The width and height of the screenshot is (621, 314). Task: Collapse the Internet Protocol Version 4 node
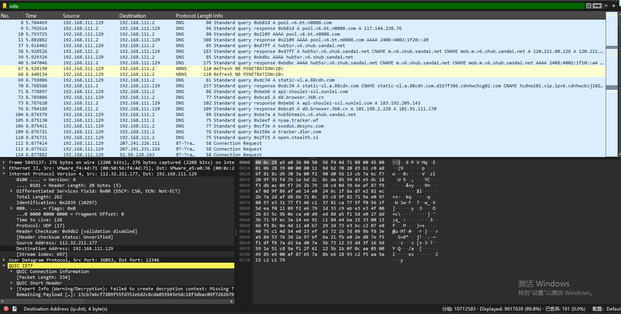click(4, 174)
